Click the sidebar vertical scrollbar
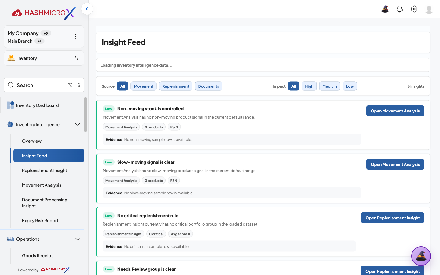Viewport: 440px width, 275px height. coord(86,115)
